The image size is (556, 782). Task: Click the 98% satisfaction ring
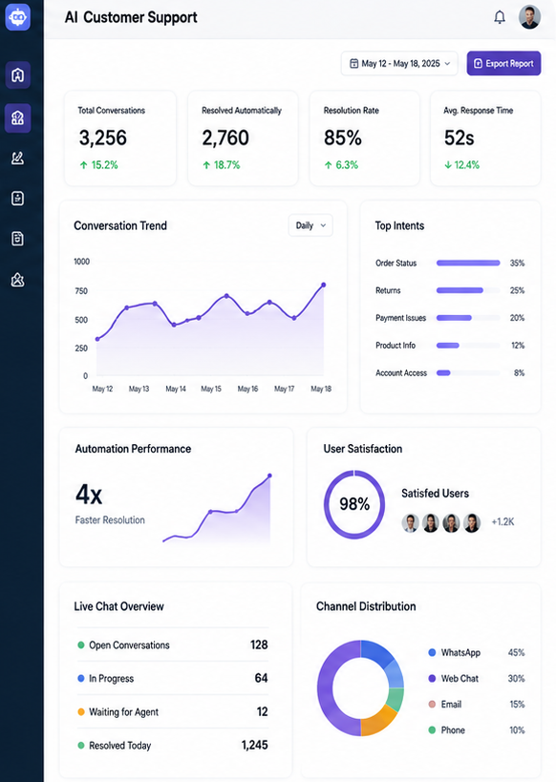pos(354,504)
